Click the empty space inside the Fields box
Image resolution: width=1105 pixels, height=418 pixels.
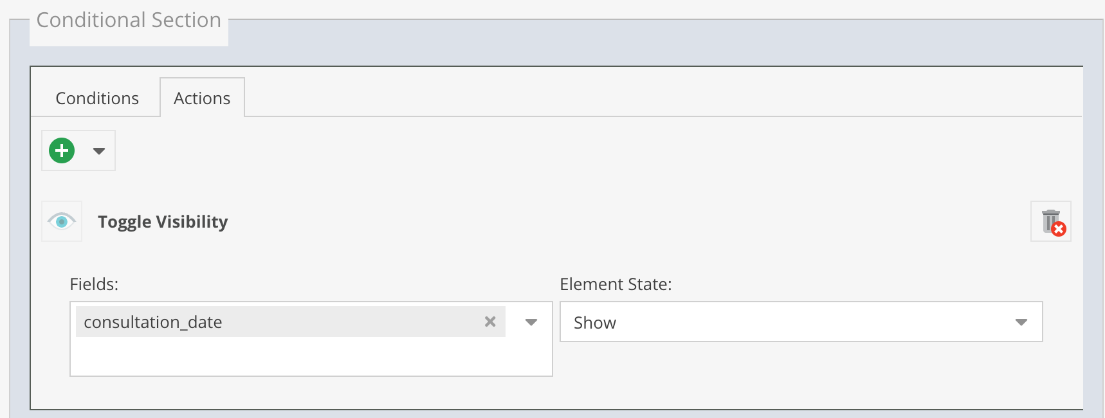tap(309, 357)
